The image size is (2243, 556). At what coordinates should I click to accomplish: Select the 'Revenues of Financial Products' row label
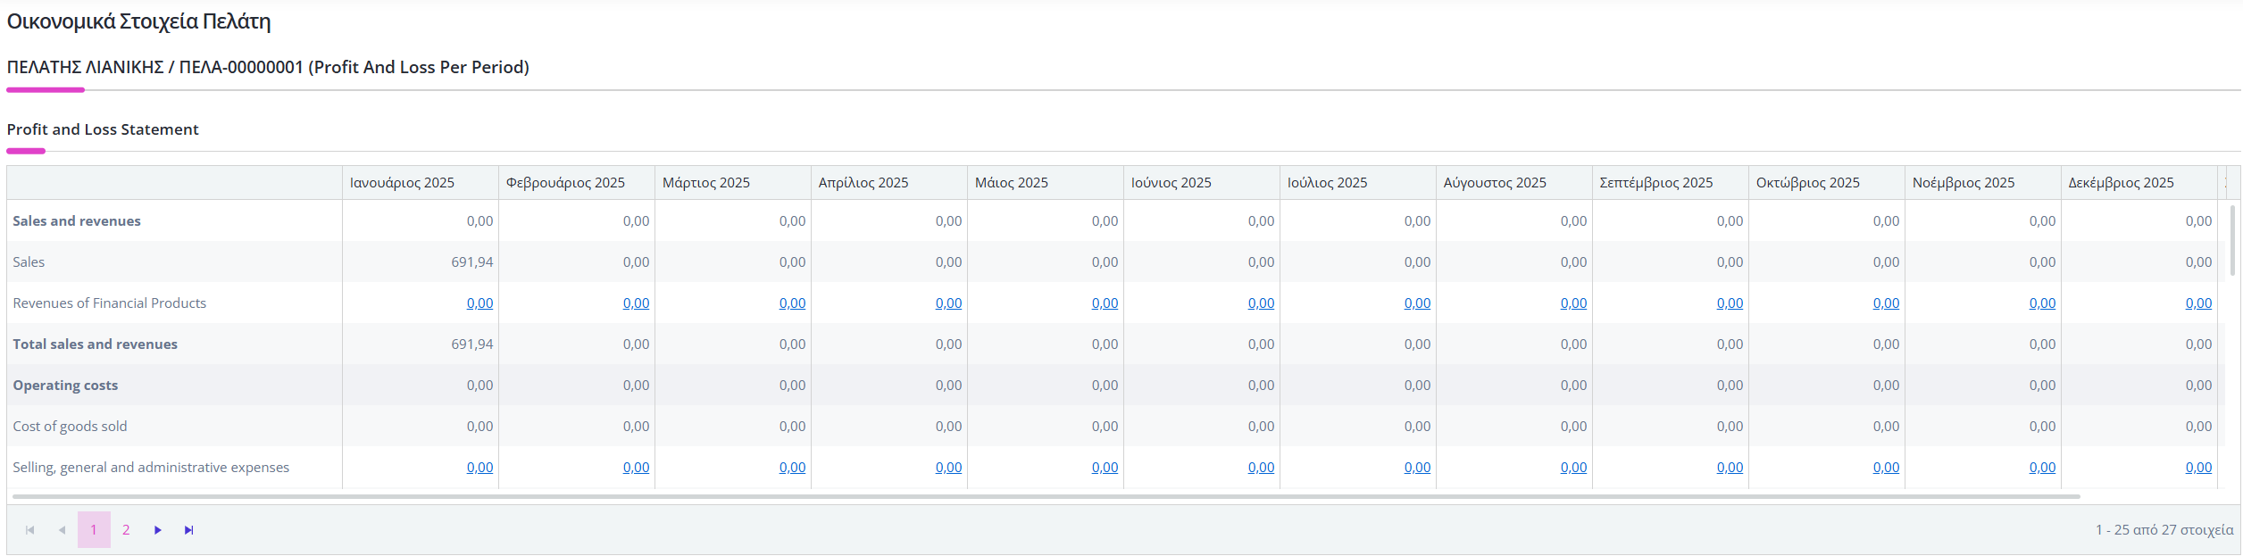110,303
